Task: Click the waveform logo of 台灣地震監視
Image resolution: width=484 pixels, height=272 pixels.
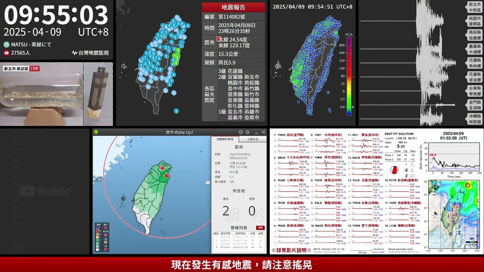Action: coord(74,53)
